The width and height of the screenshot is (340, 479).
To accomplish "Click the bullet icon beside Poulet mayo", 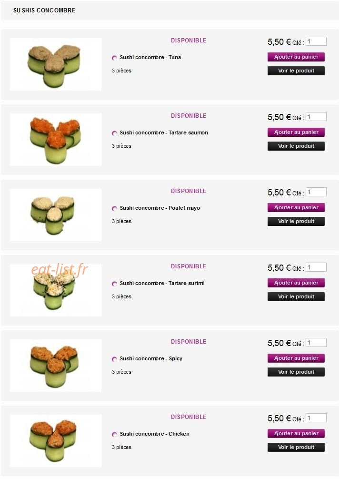I will pyautogui.click(x=114, y=208).
